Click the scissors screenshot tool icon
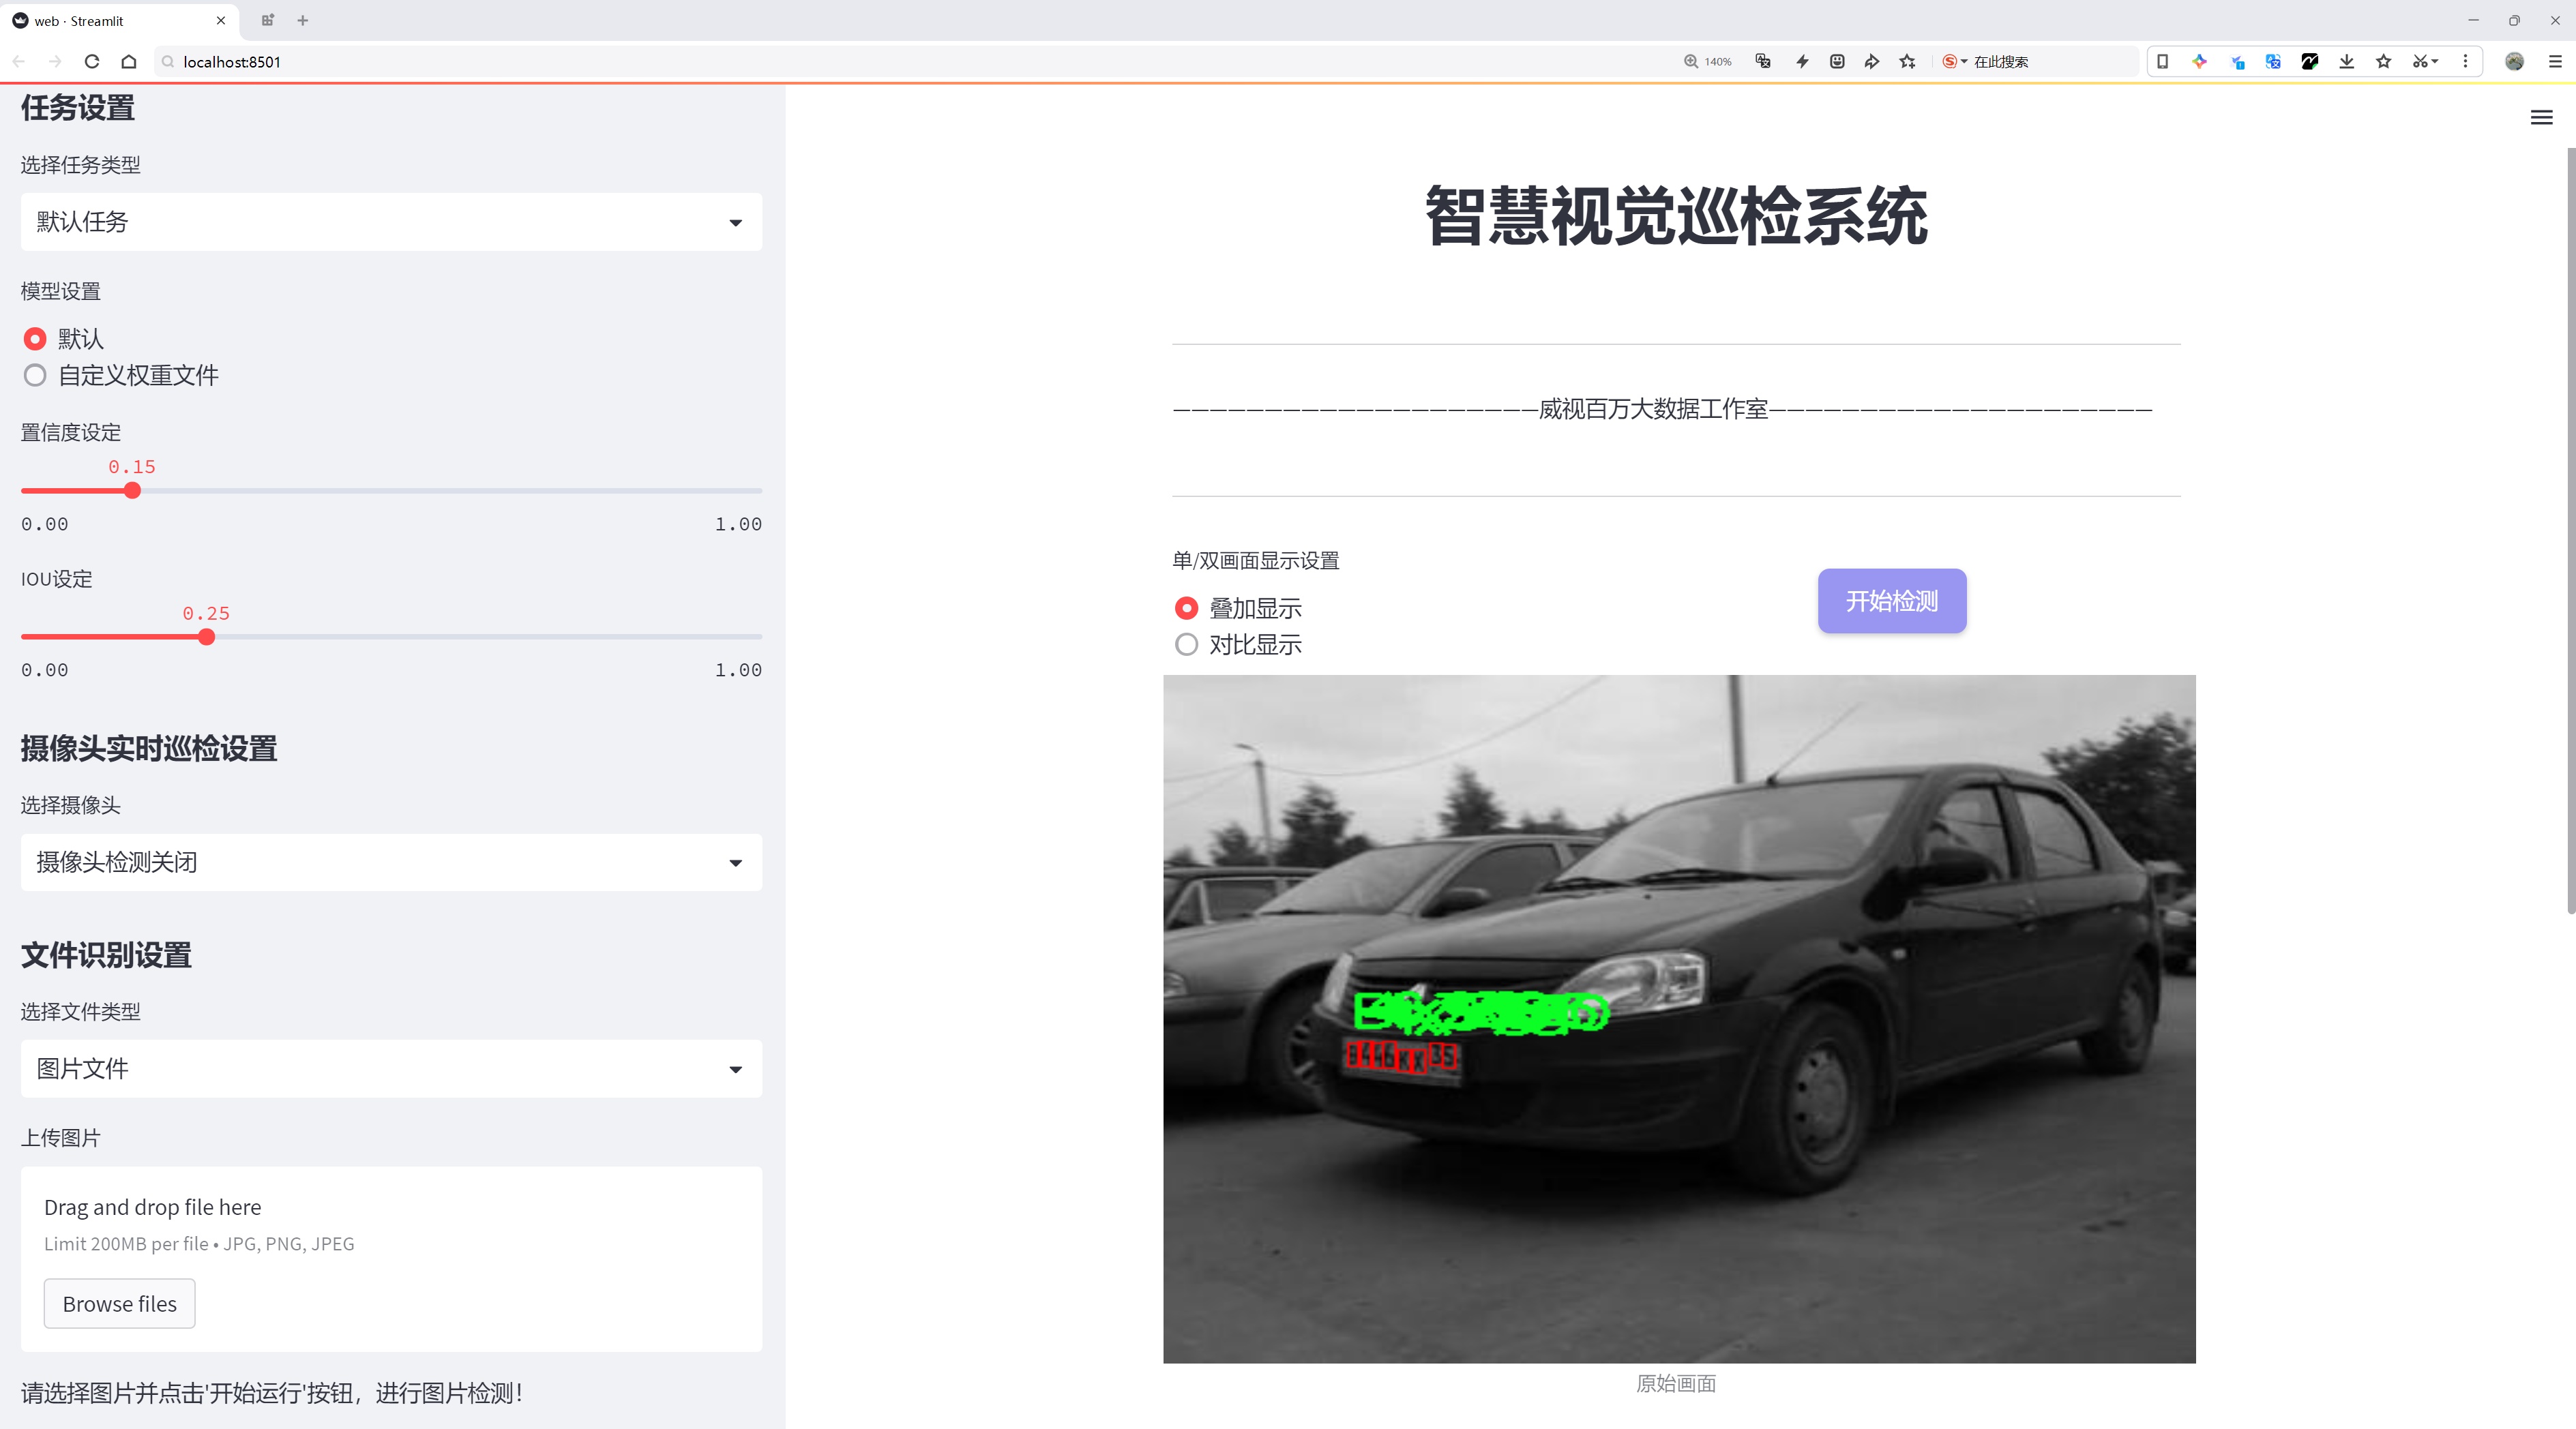 tap(2419, 62)
